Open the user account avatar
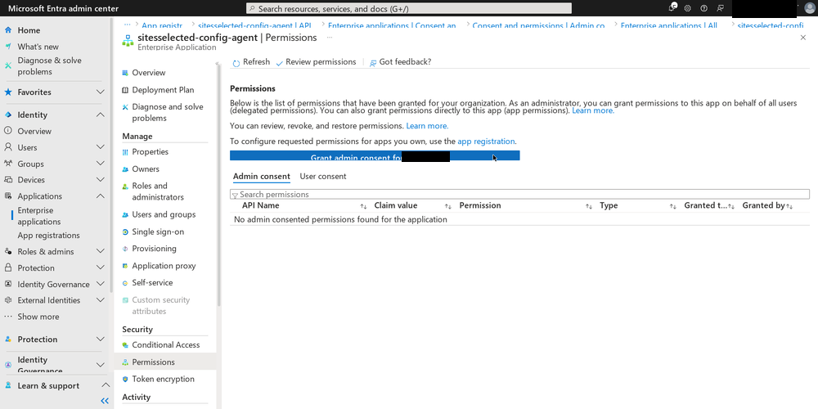Image resolution: width=818 pixels, height=409 pixels. (809, 8)
